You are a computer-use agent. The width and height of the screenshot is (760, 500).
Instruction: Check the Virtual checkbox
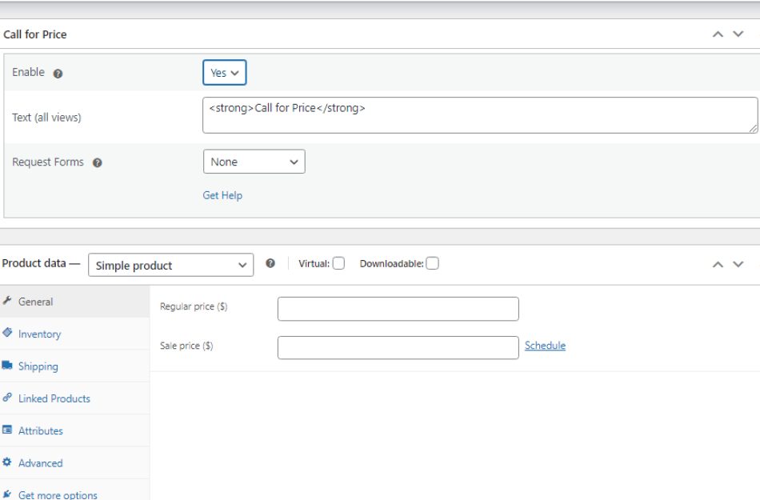[x=338, y=262]
